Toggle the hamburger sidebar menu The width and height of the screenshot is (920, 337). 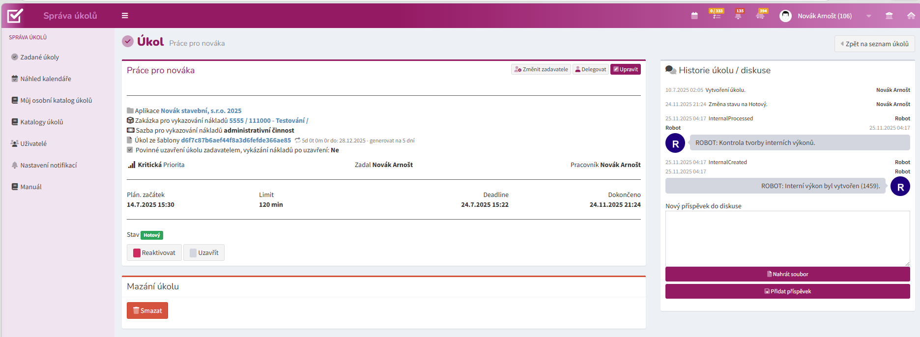pyautogui.click(x=125, y=16)
